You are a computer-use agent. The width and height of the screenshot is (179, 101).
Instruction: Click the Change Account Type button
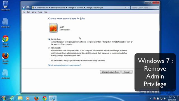110,72
